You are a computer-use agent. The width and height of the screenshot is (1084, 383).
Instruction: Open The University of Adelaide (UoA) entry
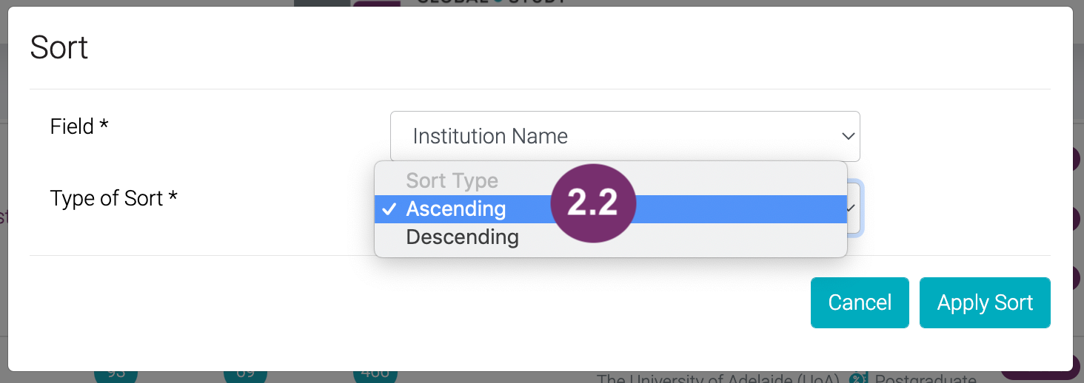(718, 379)
